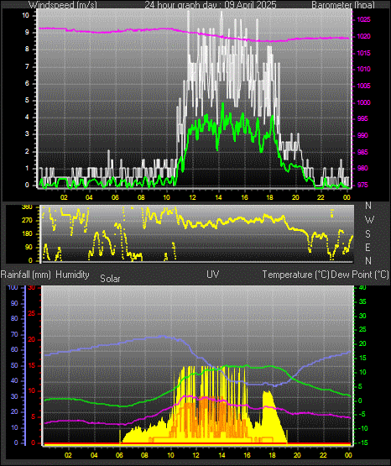Click the 20 hour label under the bottom graph

[x=297, y=455]
